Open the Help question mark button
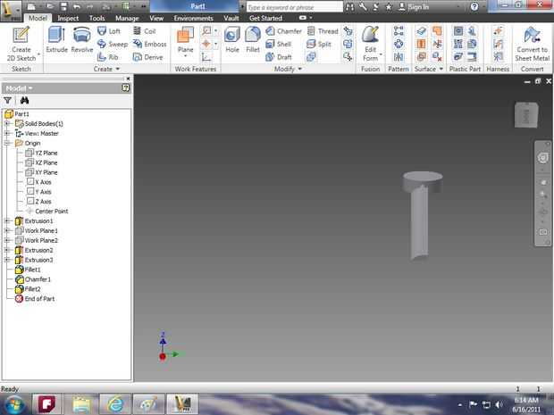The height and width of the screenshot is (415, 554). pyautogui.click(x=474, y=7)
